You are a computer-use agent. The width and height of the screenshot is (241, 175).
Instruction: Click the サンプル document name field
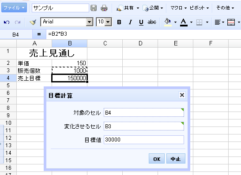point(60,8)
